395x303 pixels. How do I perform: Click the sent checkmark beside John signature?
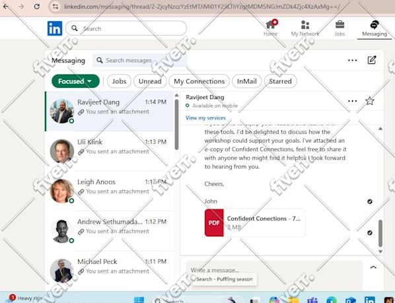coord(369,201)
